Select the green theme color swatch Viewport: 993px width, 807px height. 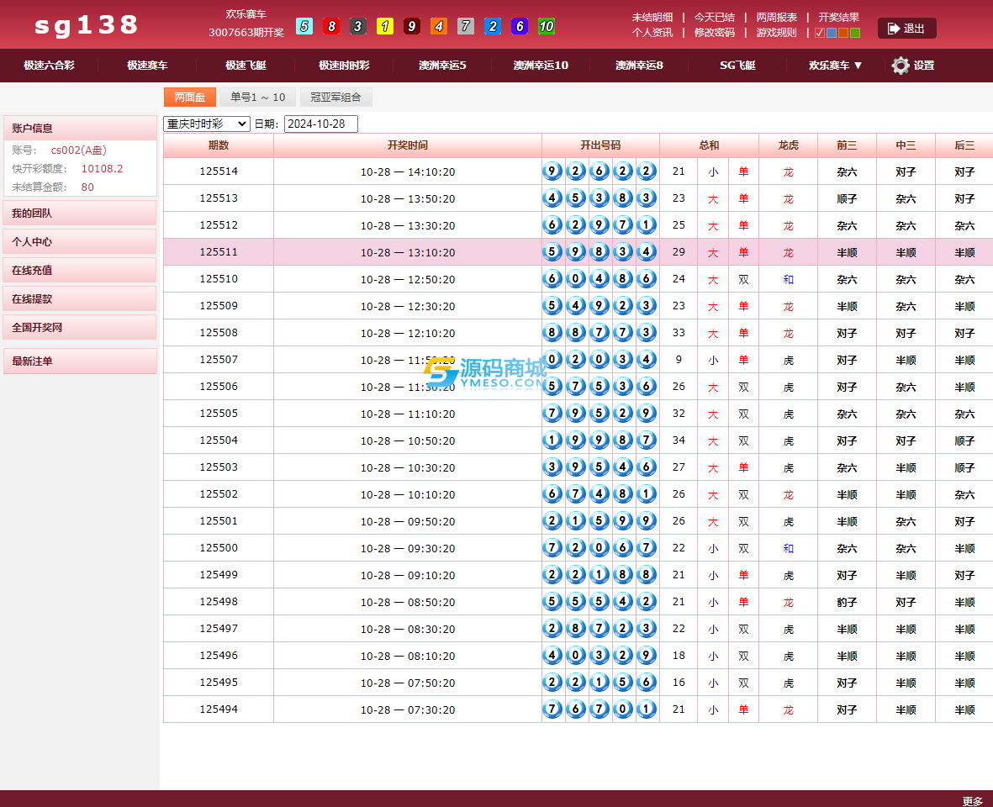855,33
